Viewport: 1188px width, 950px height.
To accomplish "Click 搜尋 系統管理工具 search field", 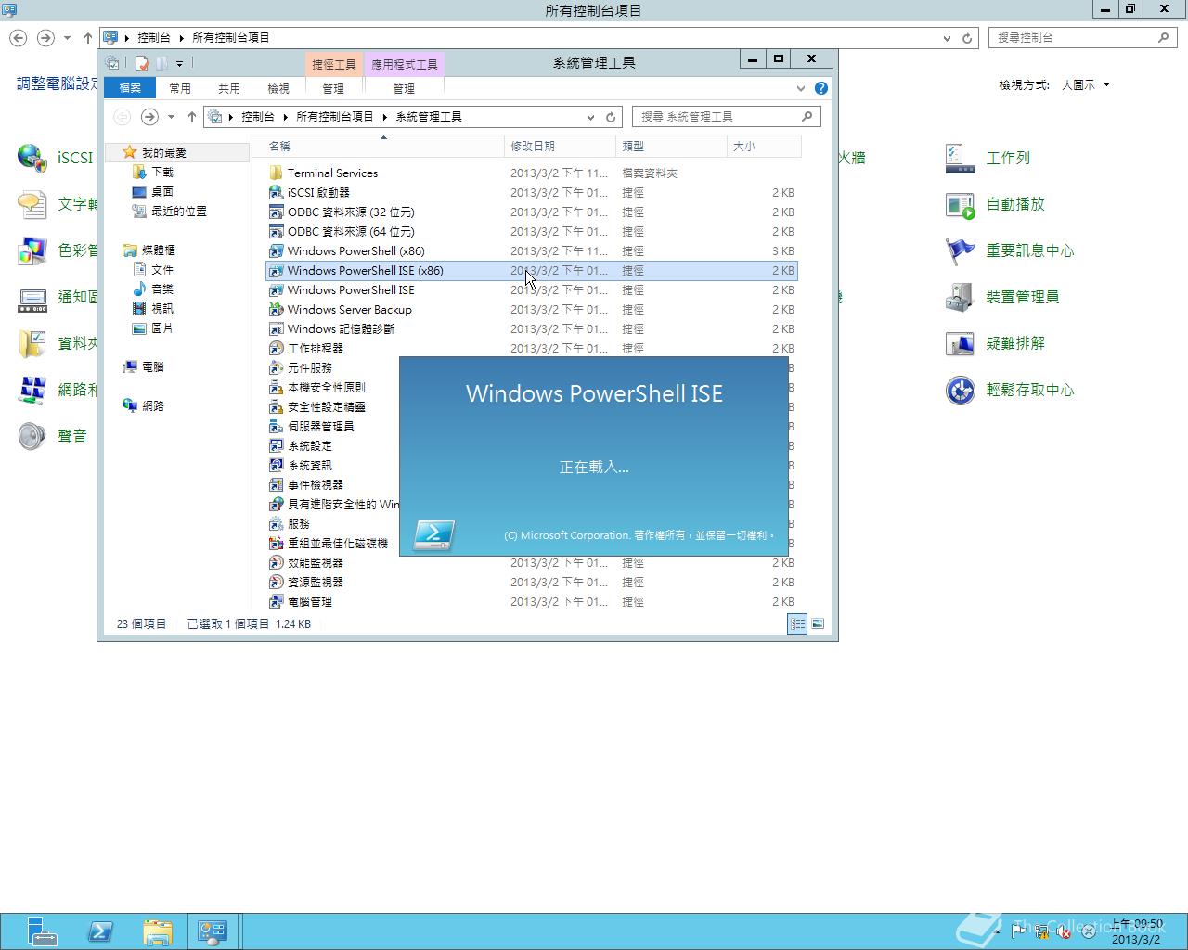I will [x=727, y=117].
